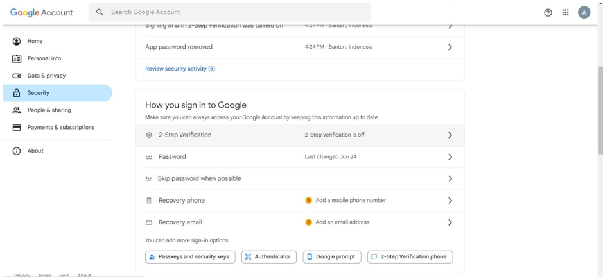Click '2-Step Verification is off' status
The height and width of the screenshot is (277, 603).
click(x=335, y=135)
